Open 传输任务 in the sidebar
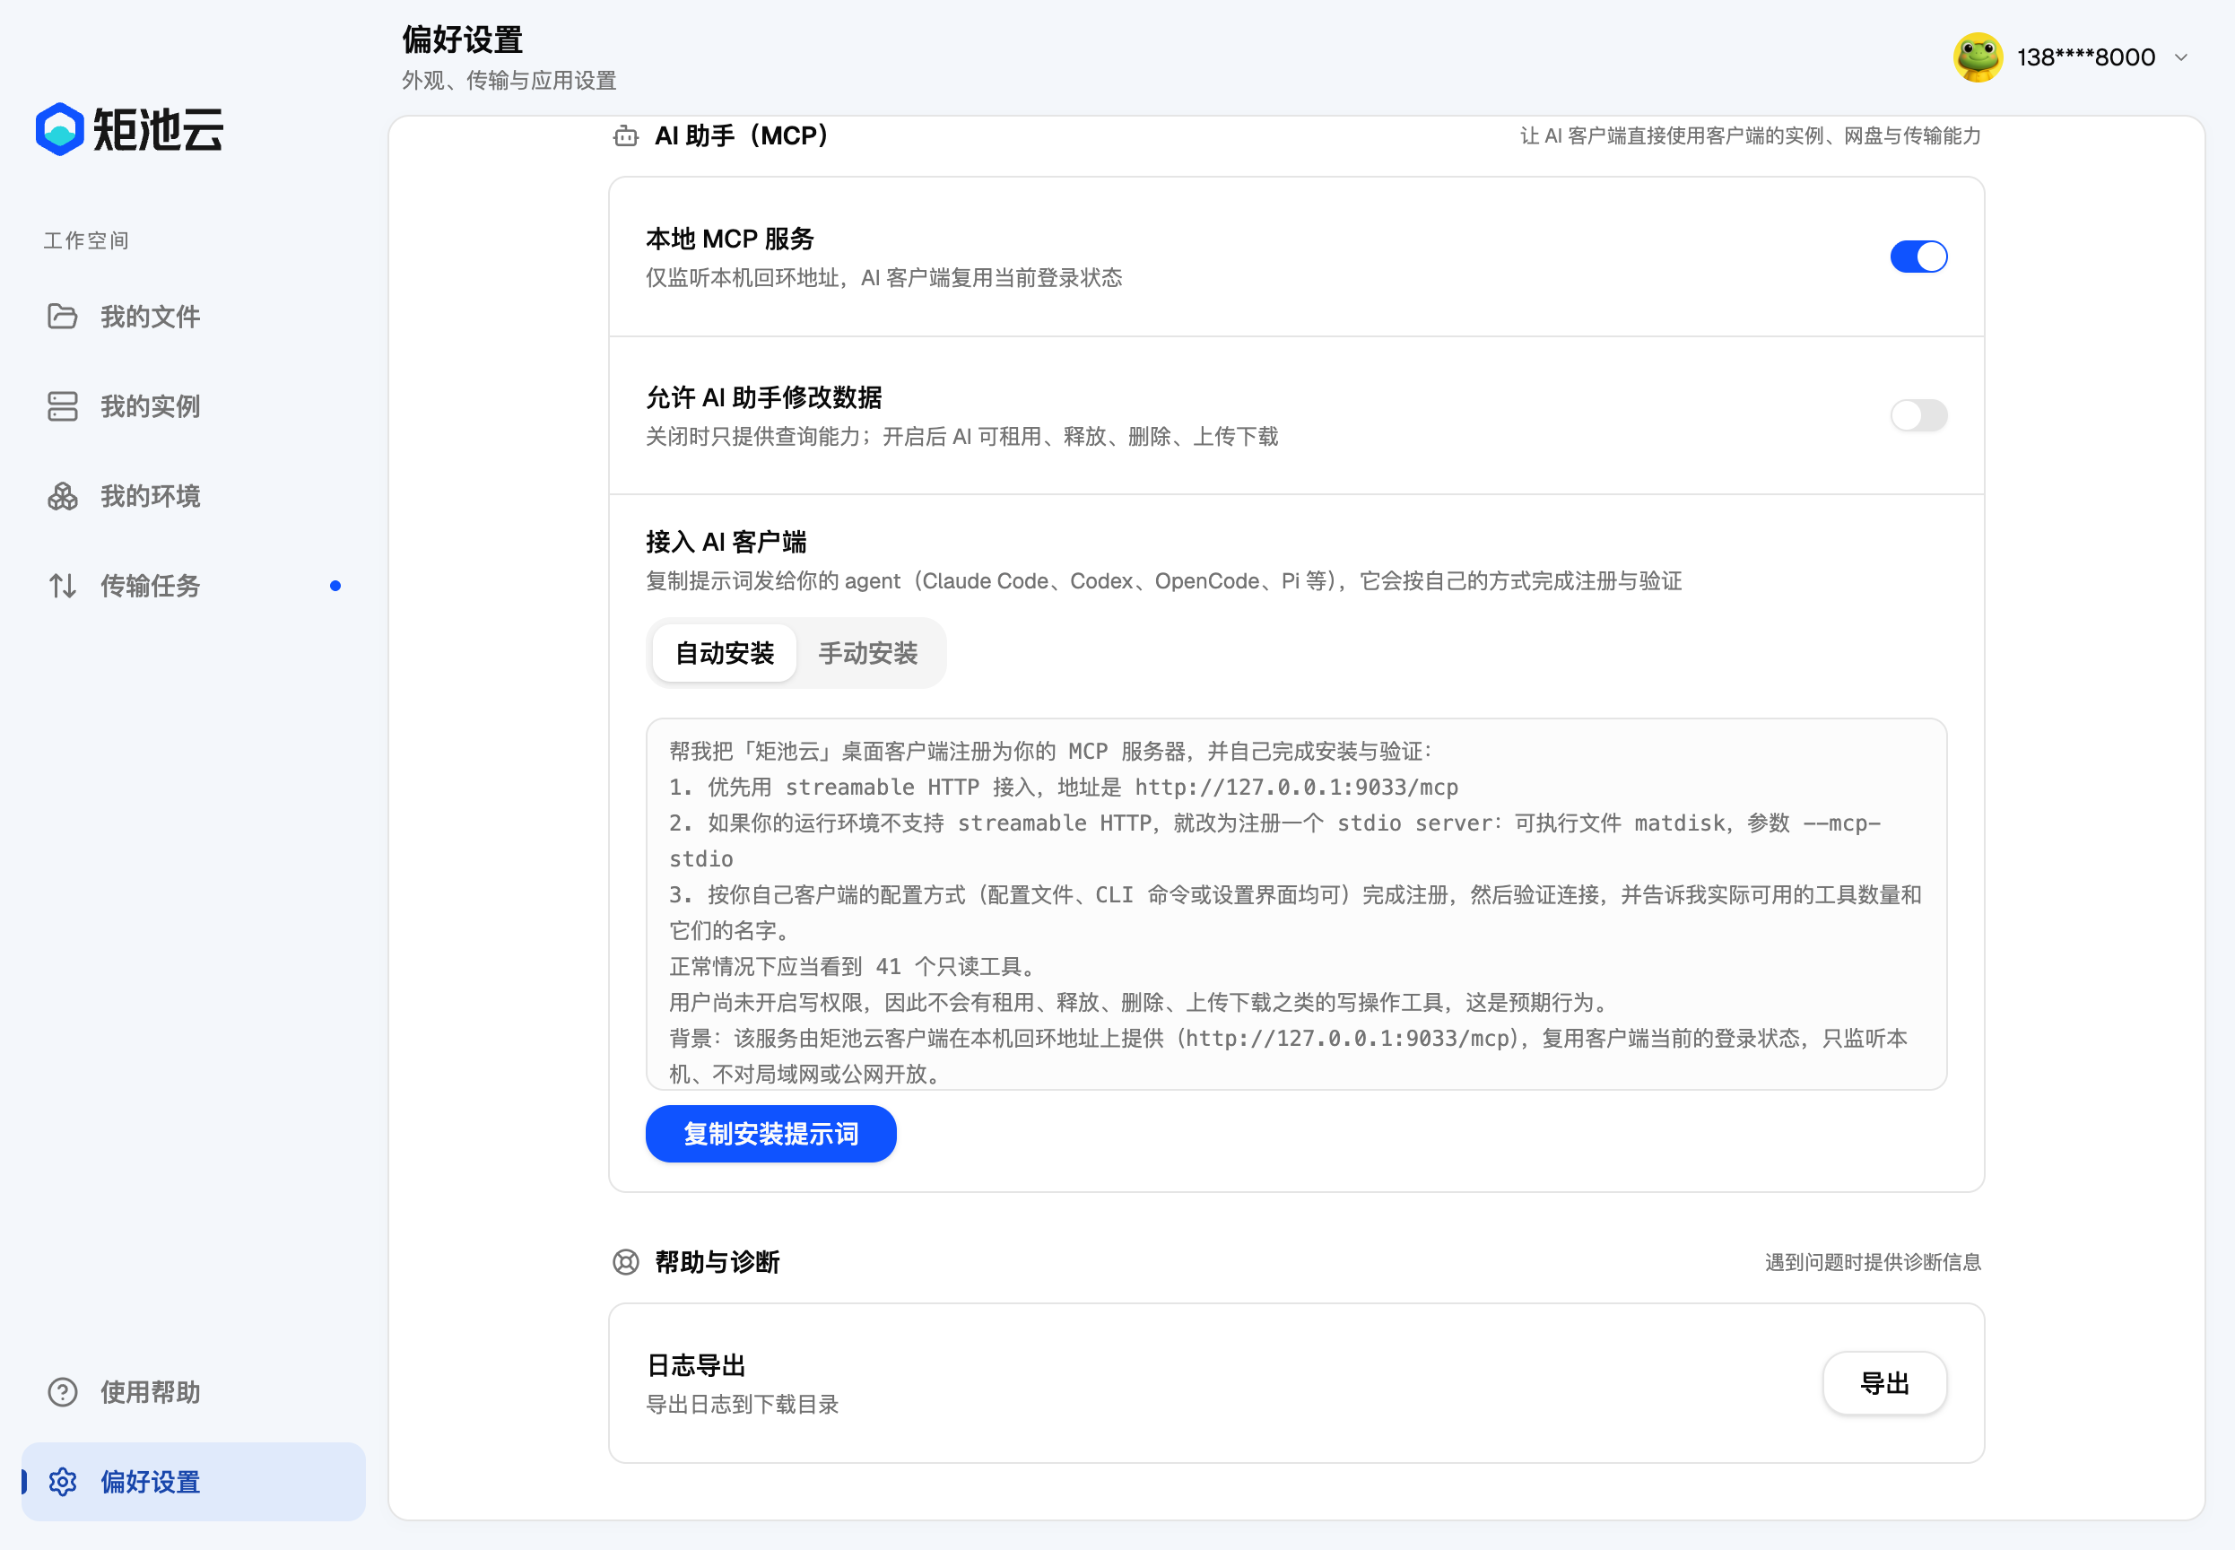The height and width of the screenshot is (1550, 2235). [193, 586]
